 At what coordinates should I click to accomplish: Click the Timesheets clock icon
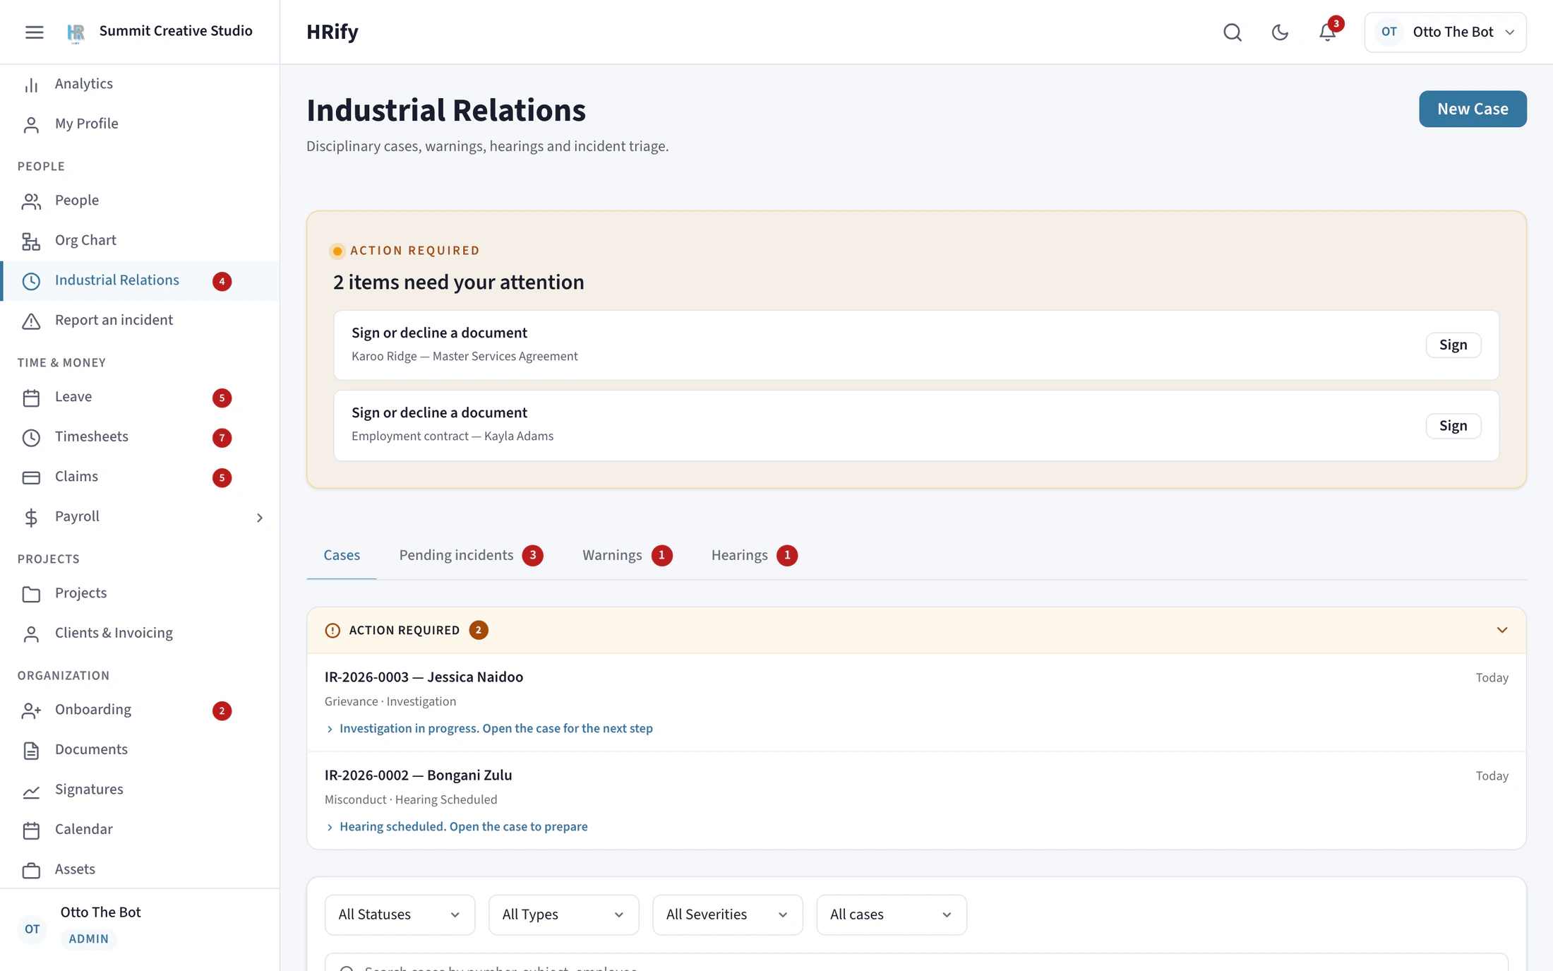pyautogui.click(x=31, y=437)
